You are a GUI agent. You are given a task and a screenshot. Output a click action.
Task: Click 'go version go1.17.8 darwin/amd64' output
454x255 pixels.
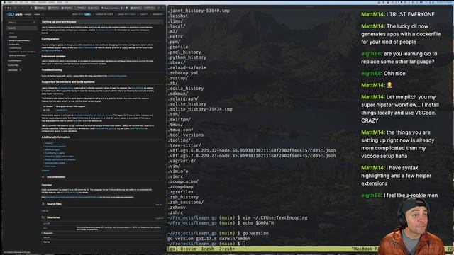(209, 239)
